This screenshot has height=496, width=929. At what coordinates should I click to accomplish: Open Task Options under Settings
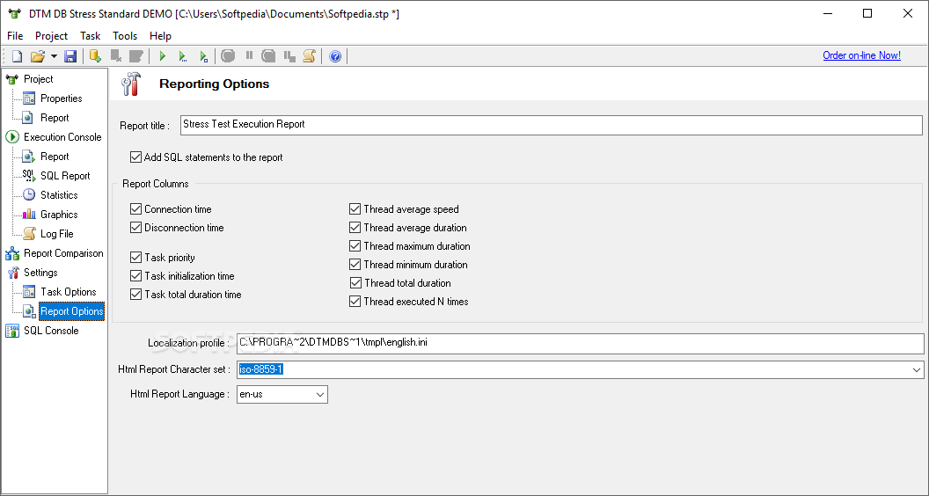point(68,292)
